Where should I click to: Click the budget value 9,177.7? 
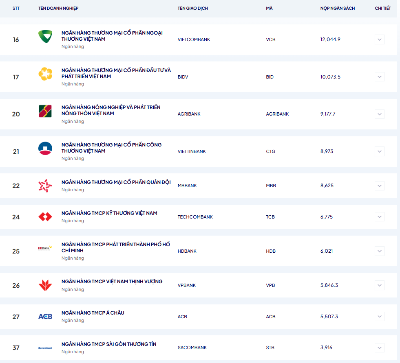(x=328, y=114)
